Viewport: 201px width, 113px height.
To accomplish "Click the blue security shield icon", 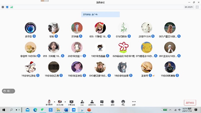I will pyautogui.click(x=7, y=7).
